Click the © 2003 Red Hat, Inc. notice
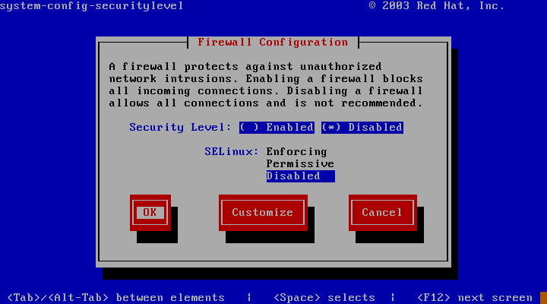This screenshot has height=304, width=547. coord(436,6)
